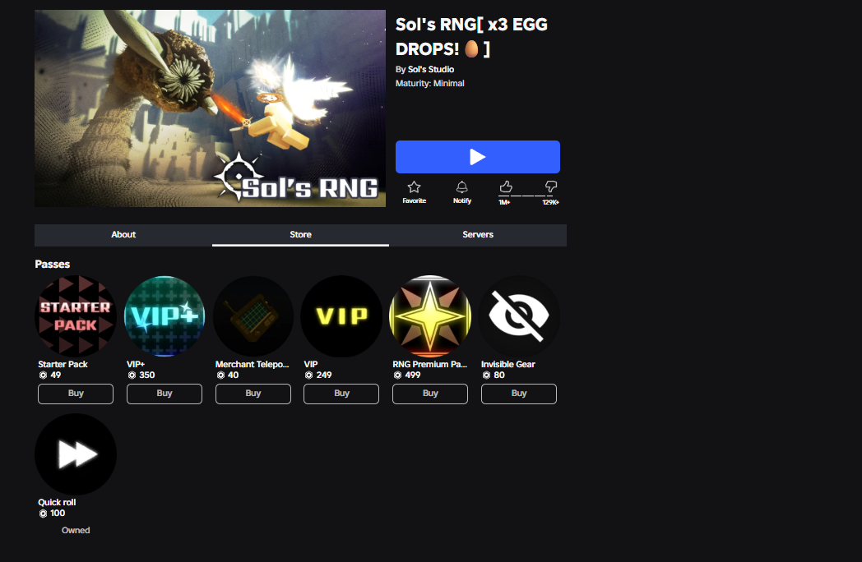Viewport: 862px width, 562px height.
Task: Open the Starter Pack pass icon
Action: click(x=76, y=316)
